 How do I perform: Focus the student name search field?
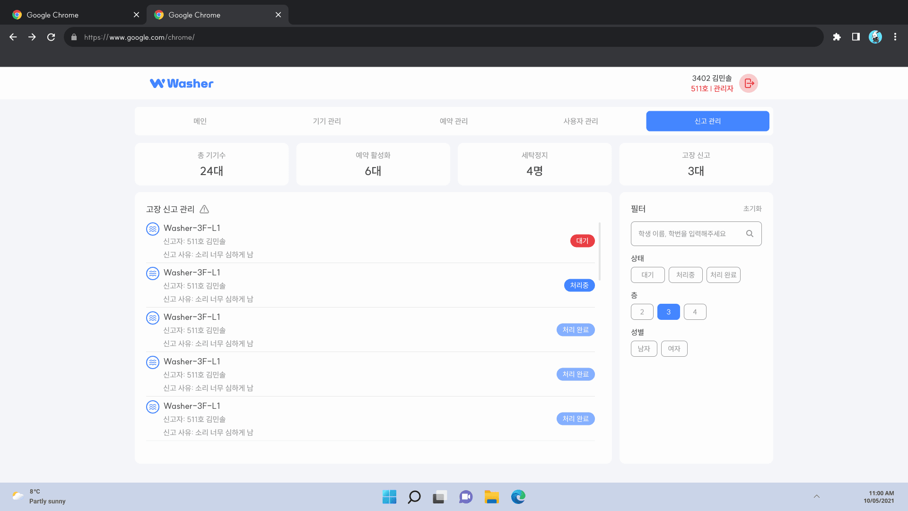(x=696, y=234)
